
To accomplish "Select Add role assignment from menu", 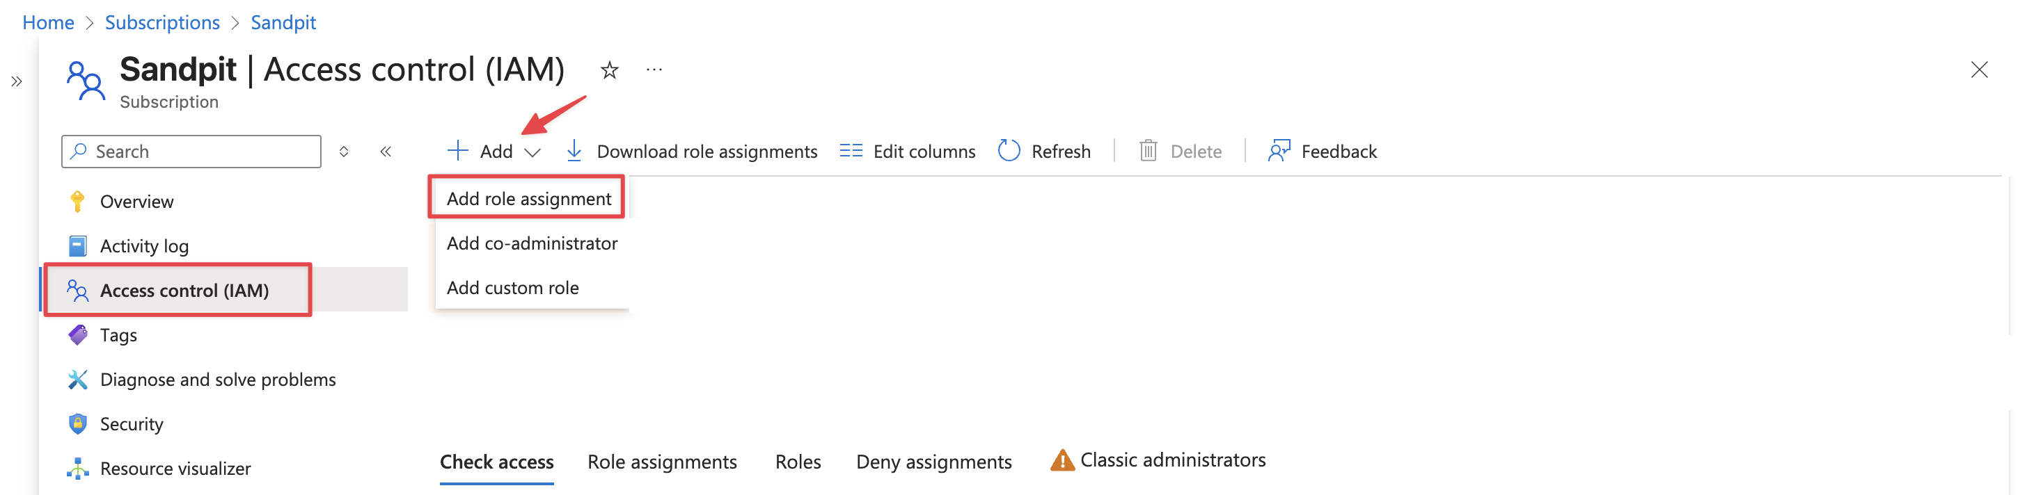I will 528,198.
